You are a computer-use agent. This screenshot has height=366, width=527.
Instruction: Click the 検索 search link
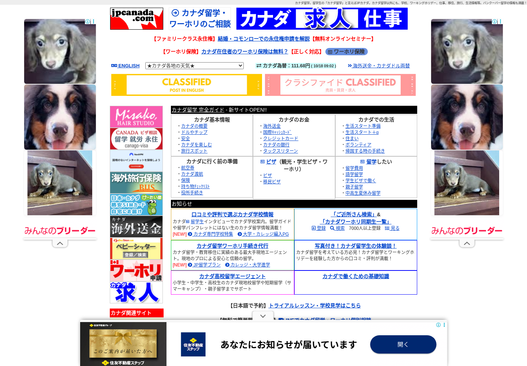click(337, 228)
